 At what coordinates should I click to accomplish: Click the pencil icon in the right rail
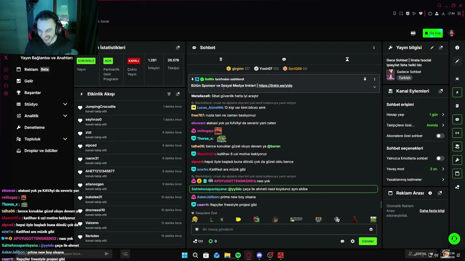(457, 61)
